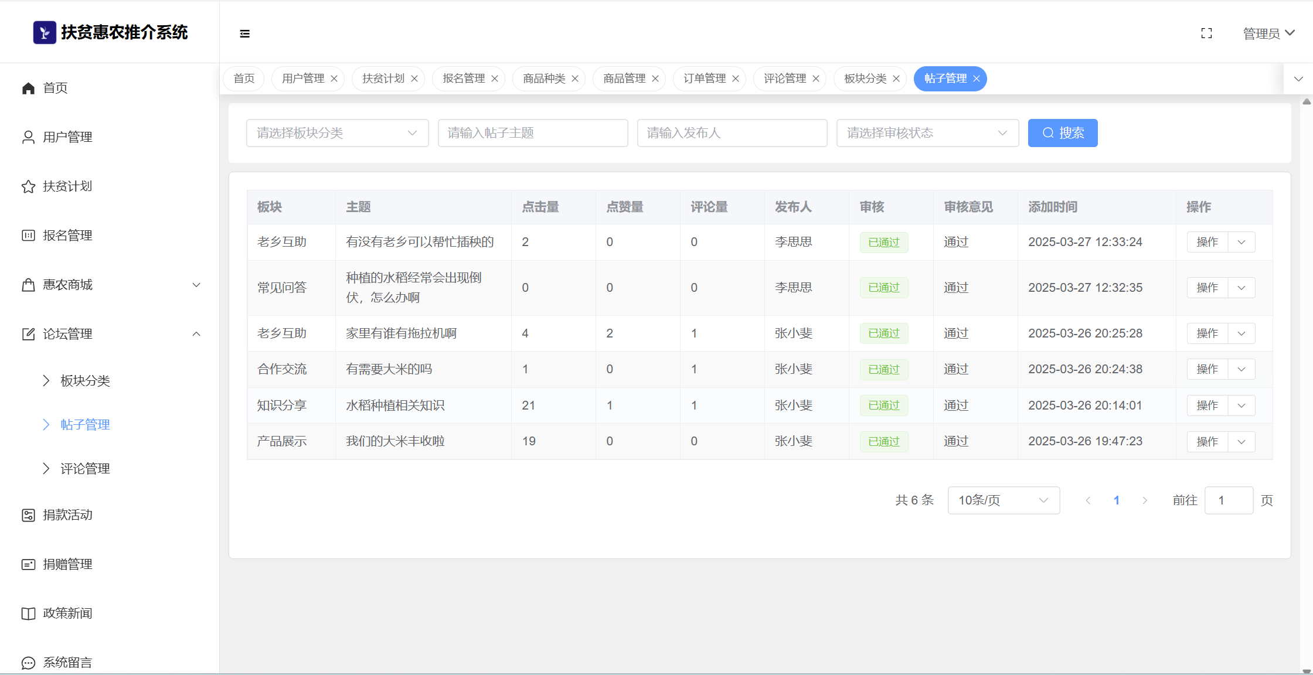
Task: Select 评论管理 in the sidebar submenu
Action: (x=85, y=469)
